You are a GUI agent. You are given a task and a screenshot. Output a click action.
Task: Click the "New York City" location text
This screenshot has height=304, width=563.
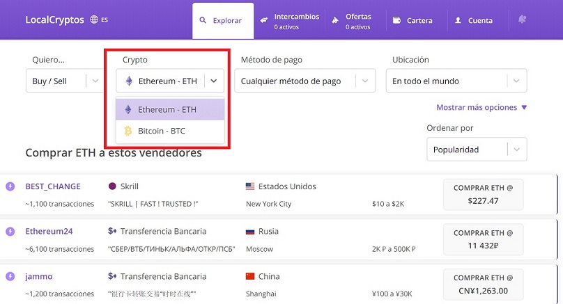(x=268, y=204)
